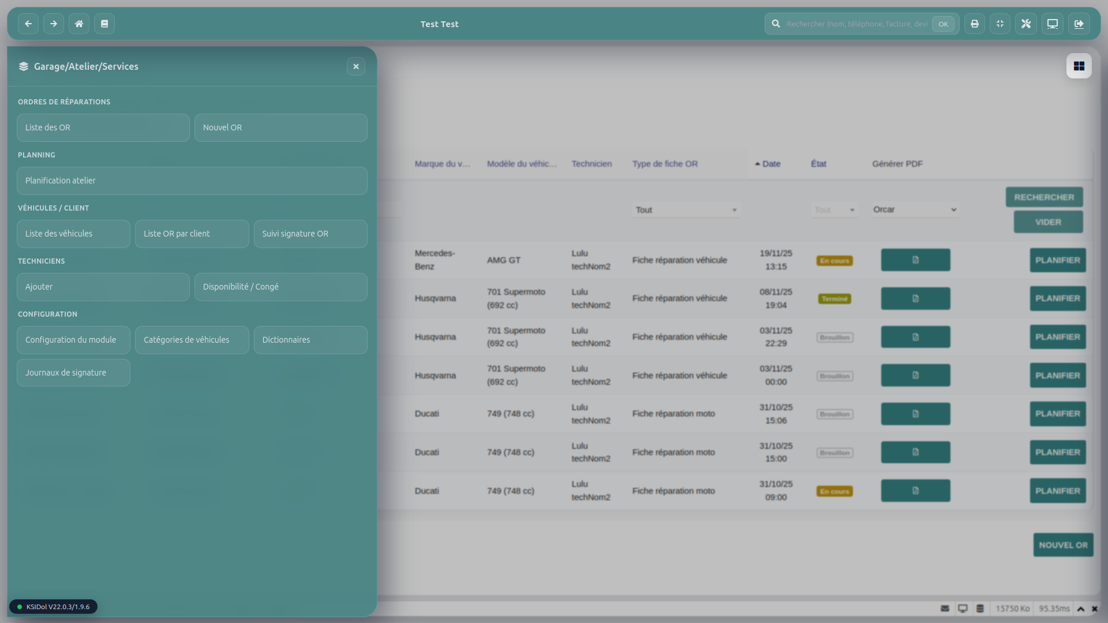This screenshot has height=623, width=1108.
Task: Open the Orcar PDF model dropdown
Action: (x=915, y=209)
